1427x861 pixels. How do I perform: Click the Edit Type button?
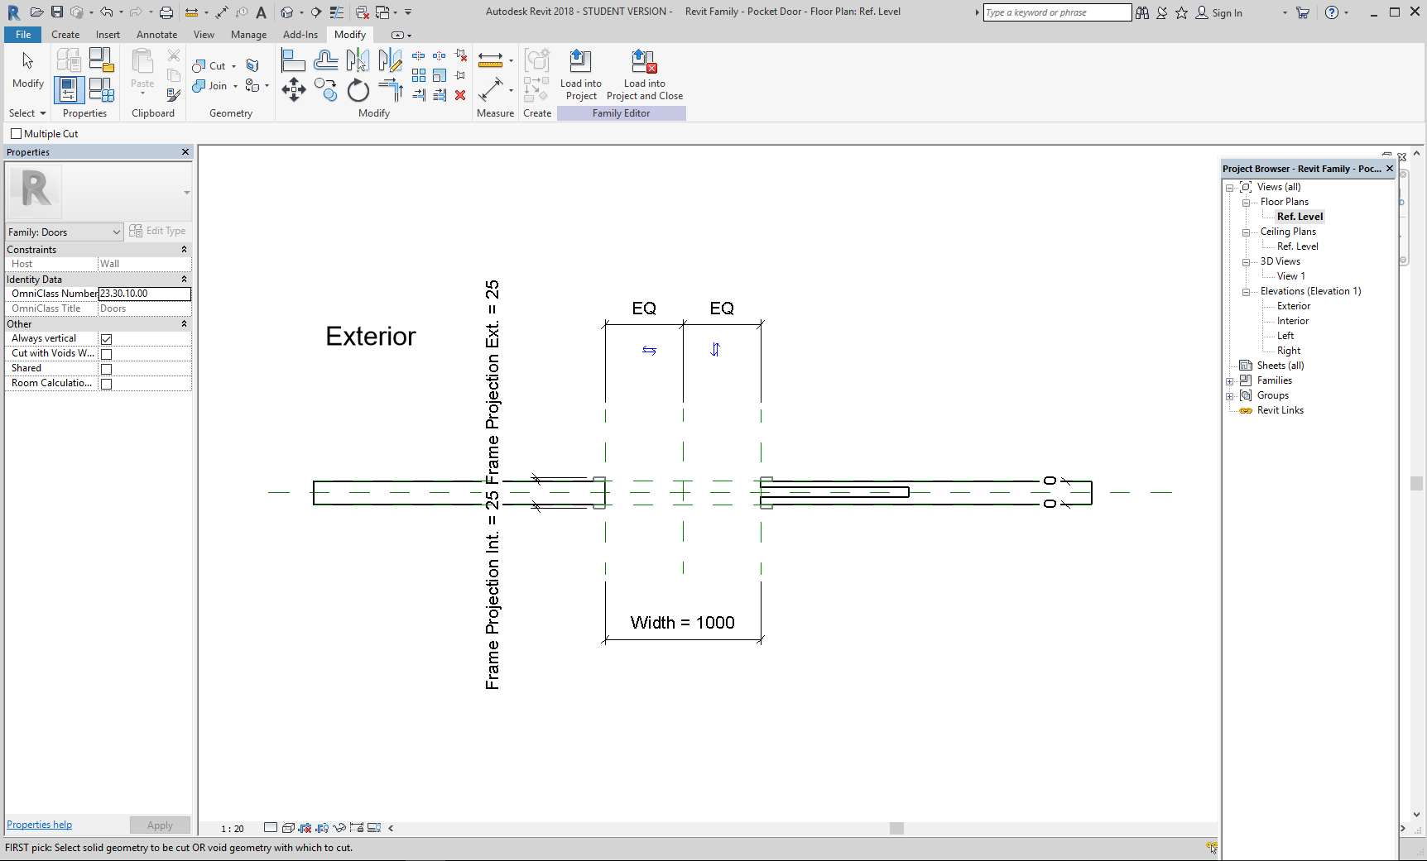click(158, 231)
